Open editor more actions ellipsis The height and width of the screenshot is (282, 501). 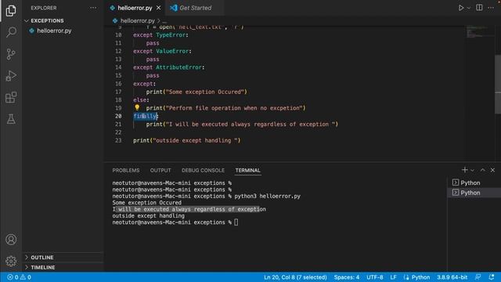click(491, 8)
